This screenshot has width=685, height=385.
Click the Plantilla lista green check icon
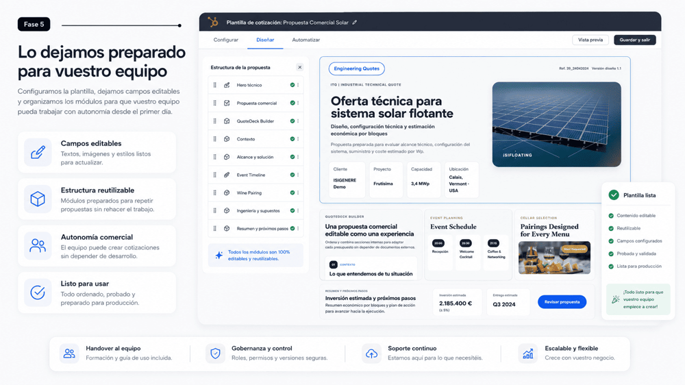click(x=614, y=195)
